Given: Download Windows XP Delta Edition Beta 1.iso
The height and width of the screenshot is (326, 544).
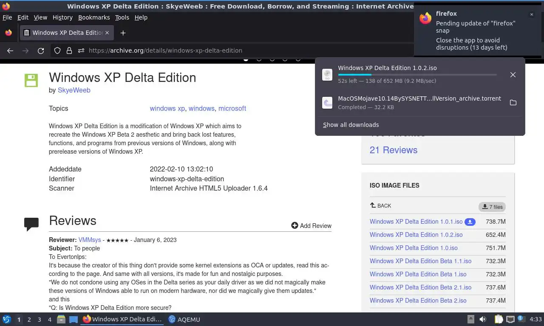Looking at the screenshot, I should point(418,274).
